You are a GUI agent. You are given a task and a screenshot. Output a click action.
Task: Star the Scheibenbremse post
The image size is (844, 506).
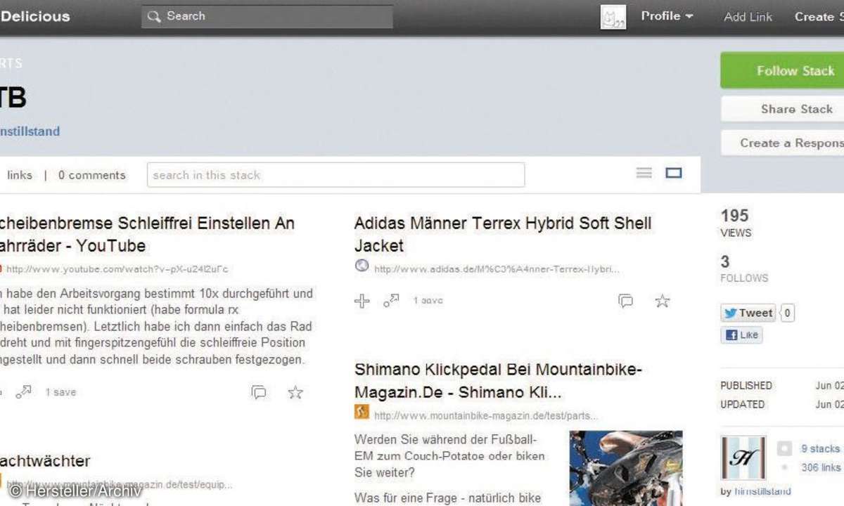[295, 392]
